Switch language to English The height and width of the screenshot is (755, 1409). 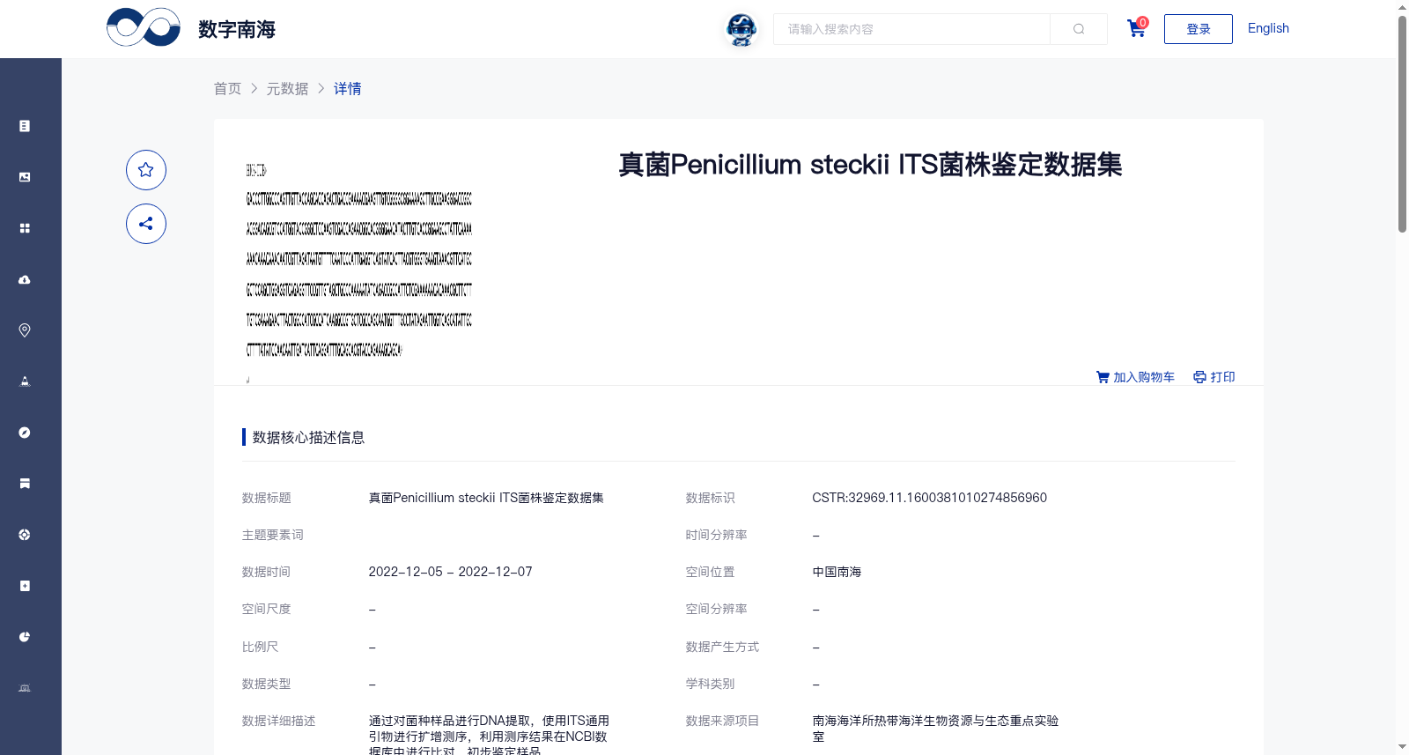1268,28
